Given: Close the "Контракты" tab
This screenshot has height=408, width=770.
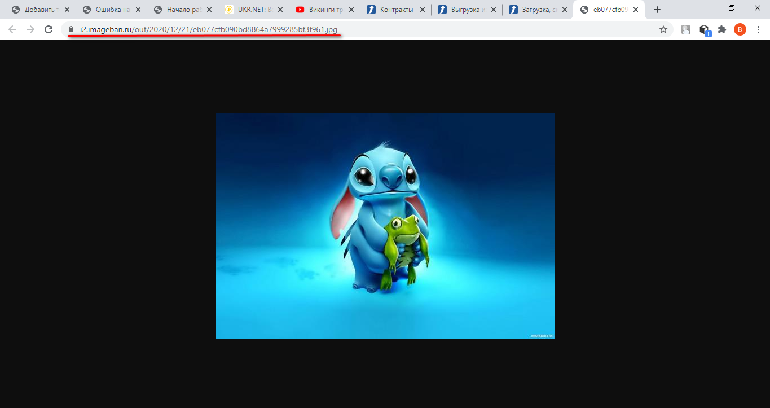Looking at the screenshot, I should coord(423,10).
